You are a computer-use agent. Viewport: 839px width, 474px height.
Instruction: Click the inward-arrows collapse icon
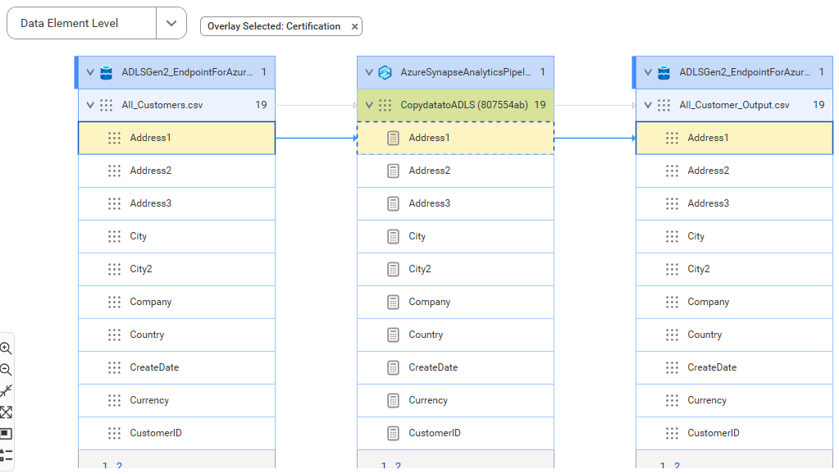pos(6,391)
